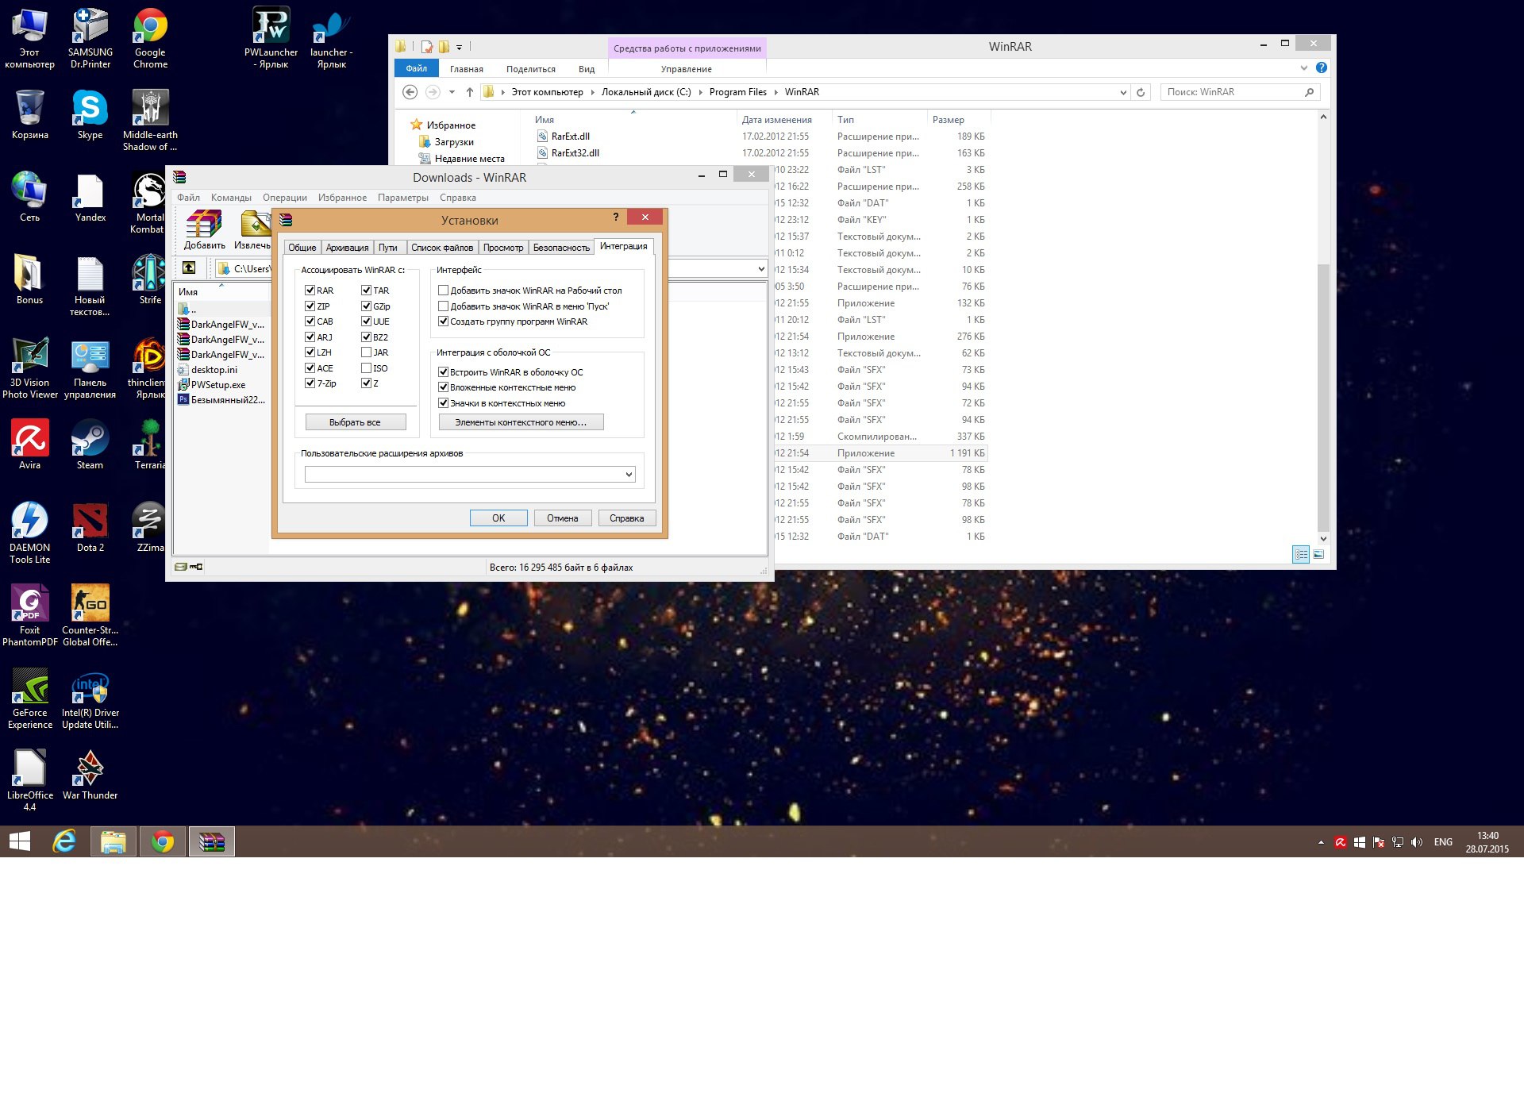Uncheck the RAR association checkbox

click(x=310, y=291)
